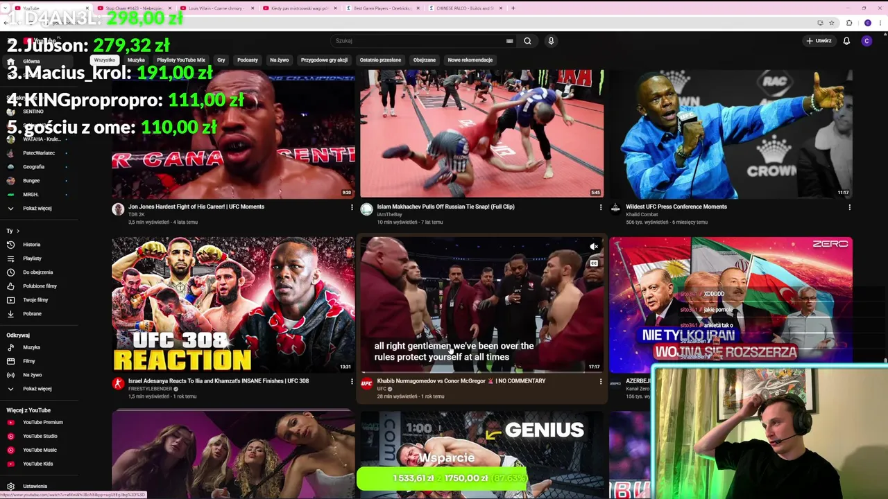Open the Jon Jones Hardest Fight title

tap(196, 207)
